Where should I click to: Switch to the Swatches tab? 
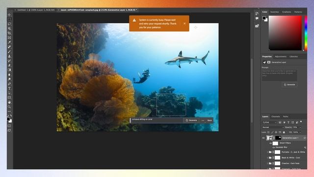click(x=275, y=12)
